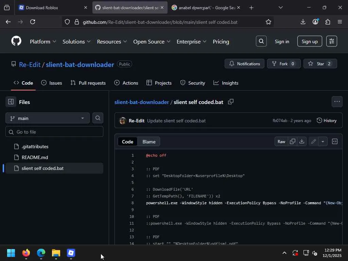Open Microsoft Edge from the taskbar
The image size is (348, 261).
click(x=41, y=253)
